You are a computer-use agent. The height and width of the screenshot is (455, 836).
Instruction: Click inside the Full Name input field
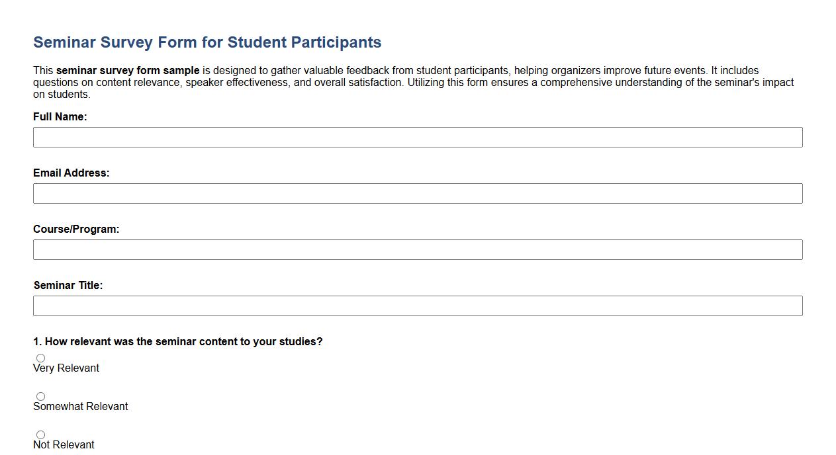click(x=417, y=137)
